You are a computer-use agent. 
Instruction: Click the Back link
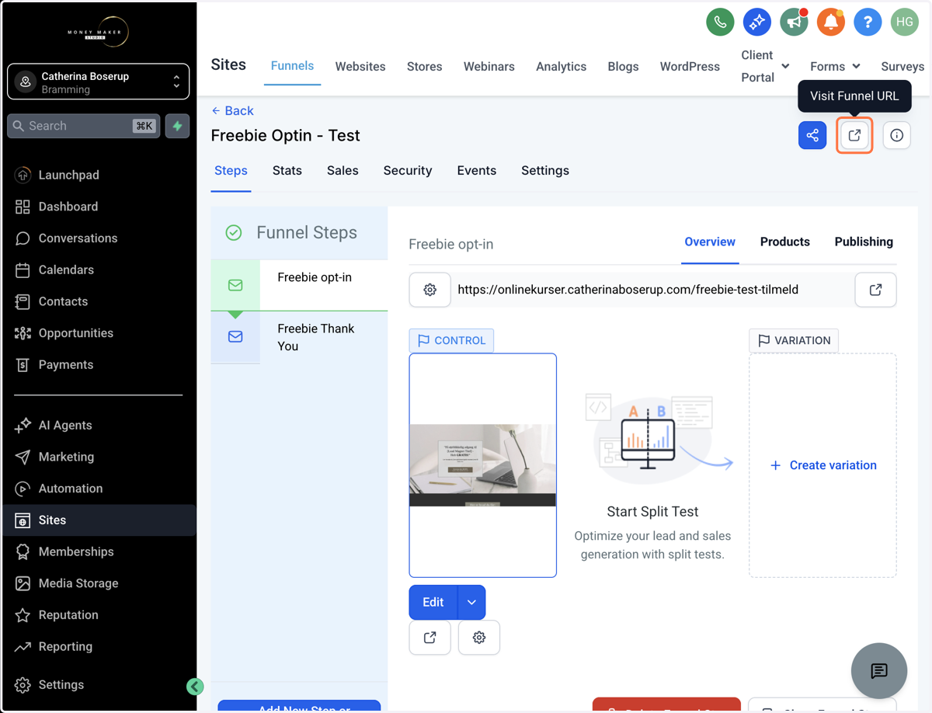pyautogui.click(x=233, y=111)
